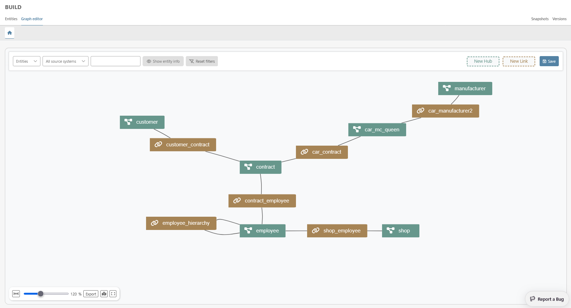
Task: Click the megaphone icon in Report a Bug
Action: (532, 299)
